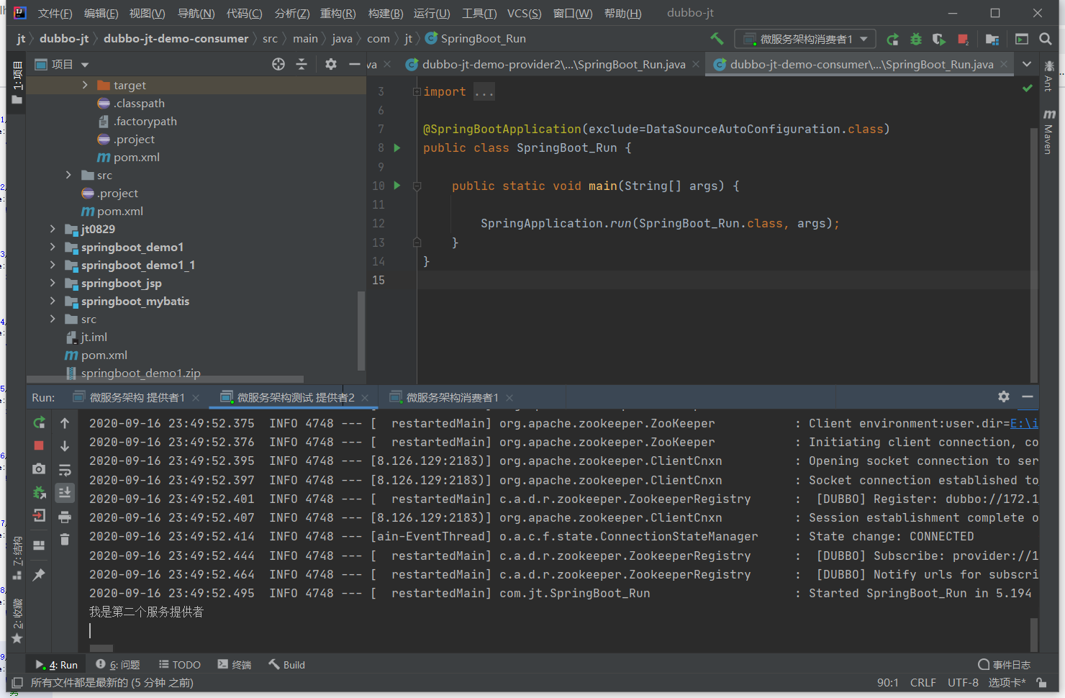Close the dubbo-jt-demo-consumer editor tab
This screenshot has width=1065, height=698.
(x=1005, y=64)
